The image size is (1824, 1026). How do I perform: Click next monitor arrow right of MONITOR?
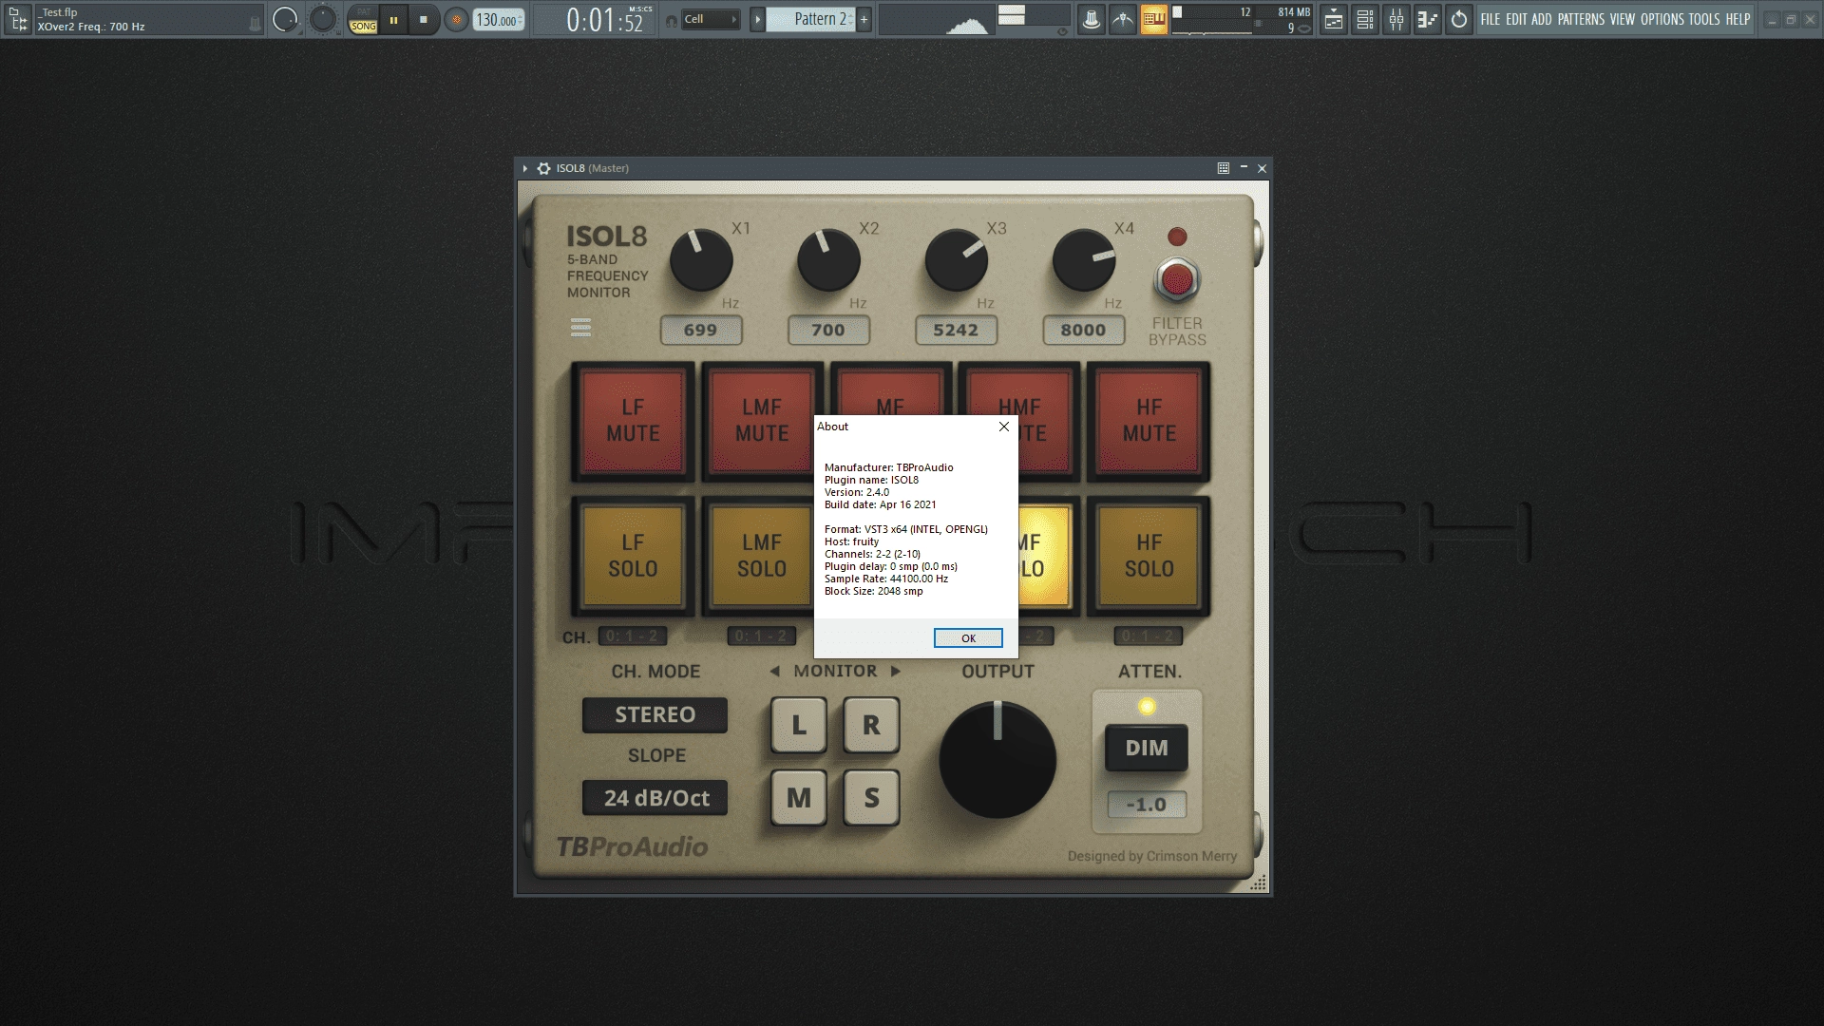pyautogui.click(x=896, y=672)
